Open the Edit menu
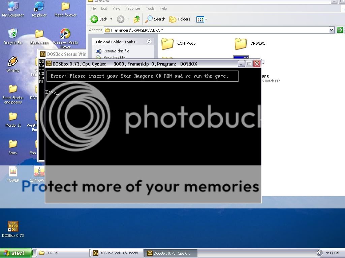The image size is (345, 258). 104,8
